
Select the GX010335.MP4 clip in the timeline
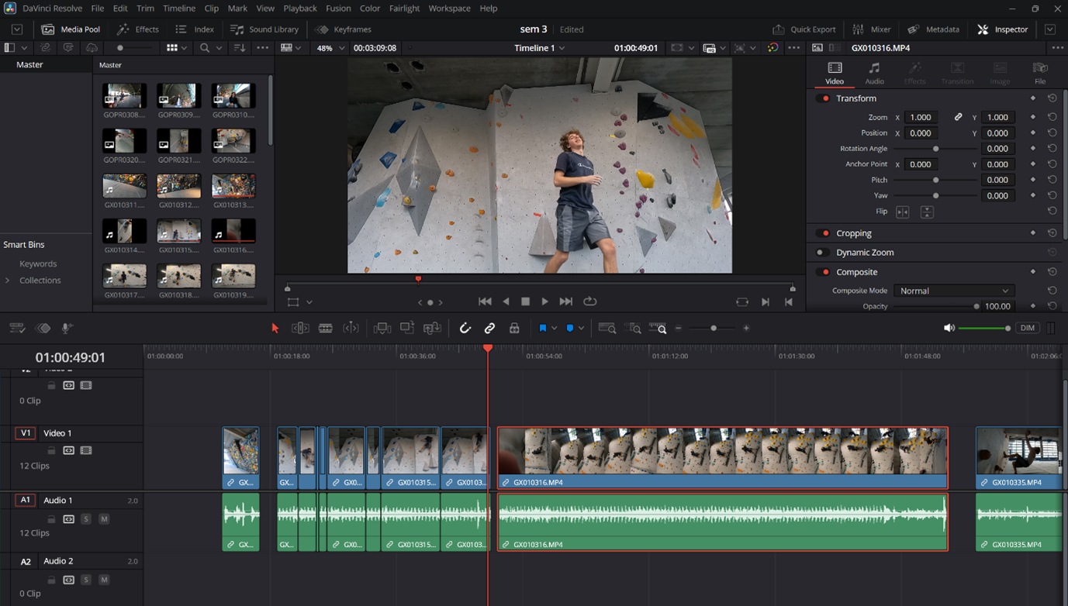click(x=1018, y=457)
